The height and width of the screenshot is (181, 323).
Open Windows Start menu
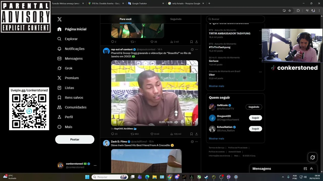(x=87, y=177)
